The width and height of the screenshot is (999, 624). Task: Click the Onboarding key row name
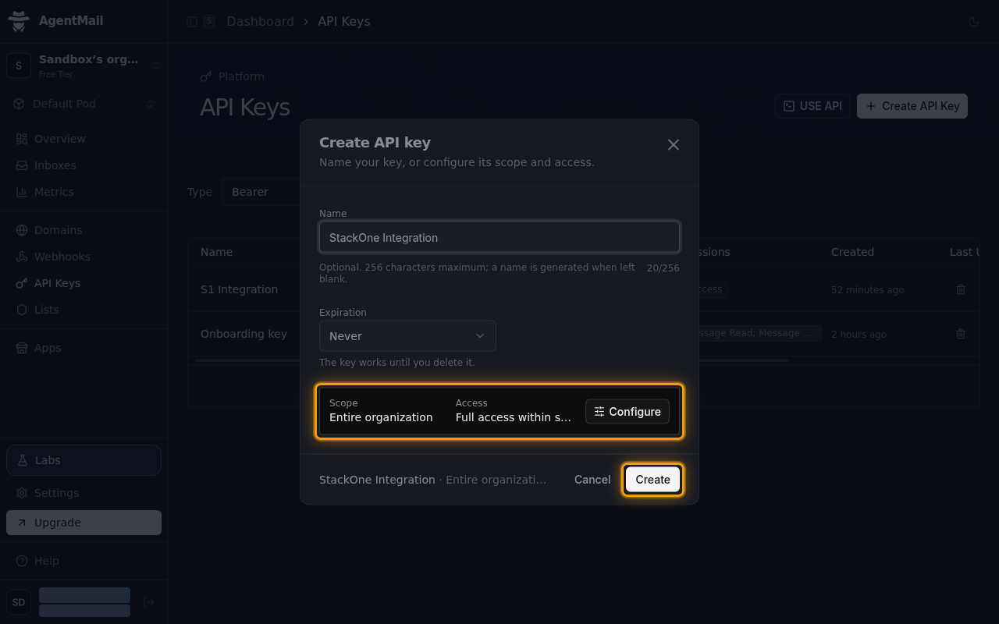[244, 334]
